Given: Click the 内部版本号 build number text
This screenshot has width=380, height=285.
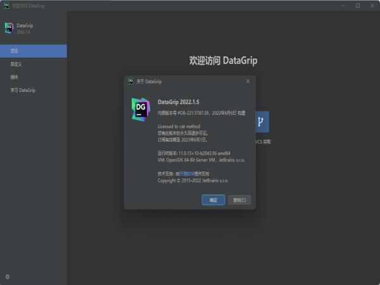Looking at the screenshot, I should pyautogui.click(x=196, y=113).
